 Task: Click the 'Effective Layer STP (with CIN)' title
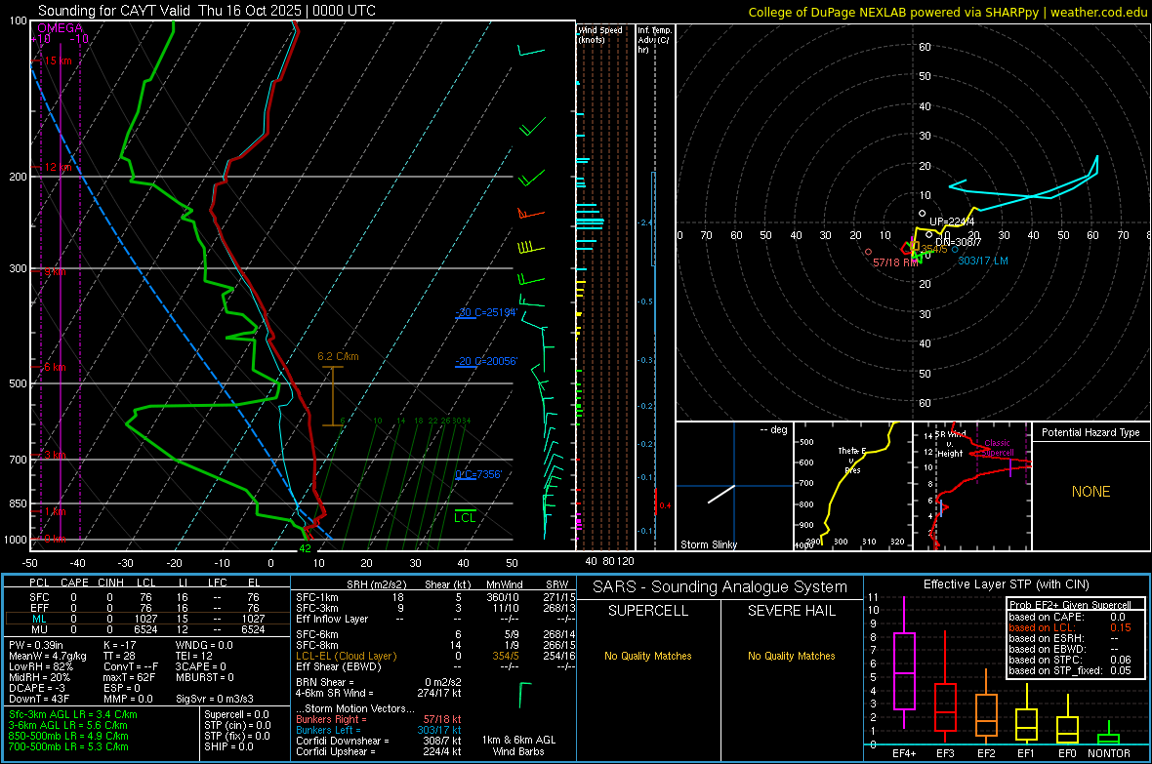click(x=1006, y=584)
